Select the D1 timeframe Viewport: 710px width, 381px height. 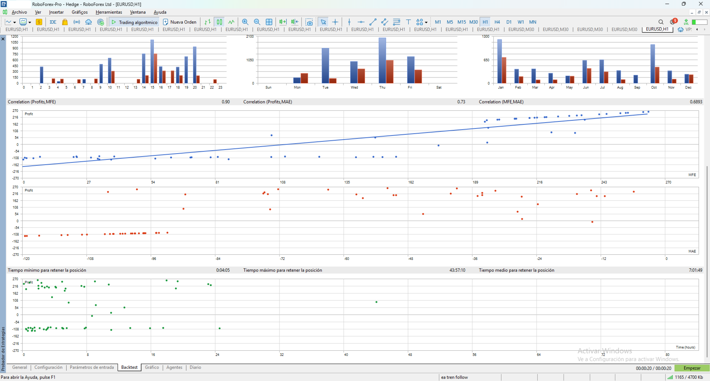pos(509,22)
